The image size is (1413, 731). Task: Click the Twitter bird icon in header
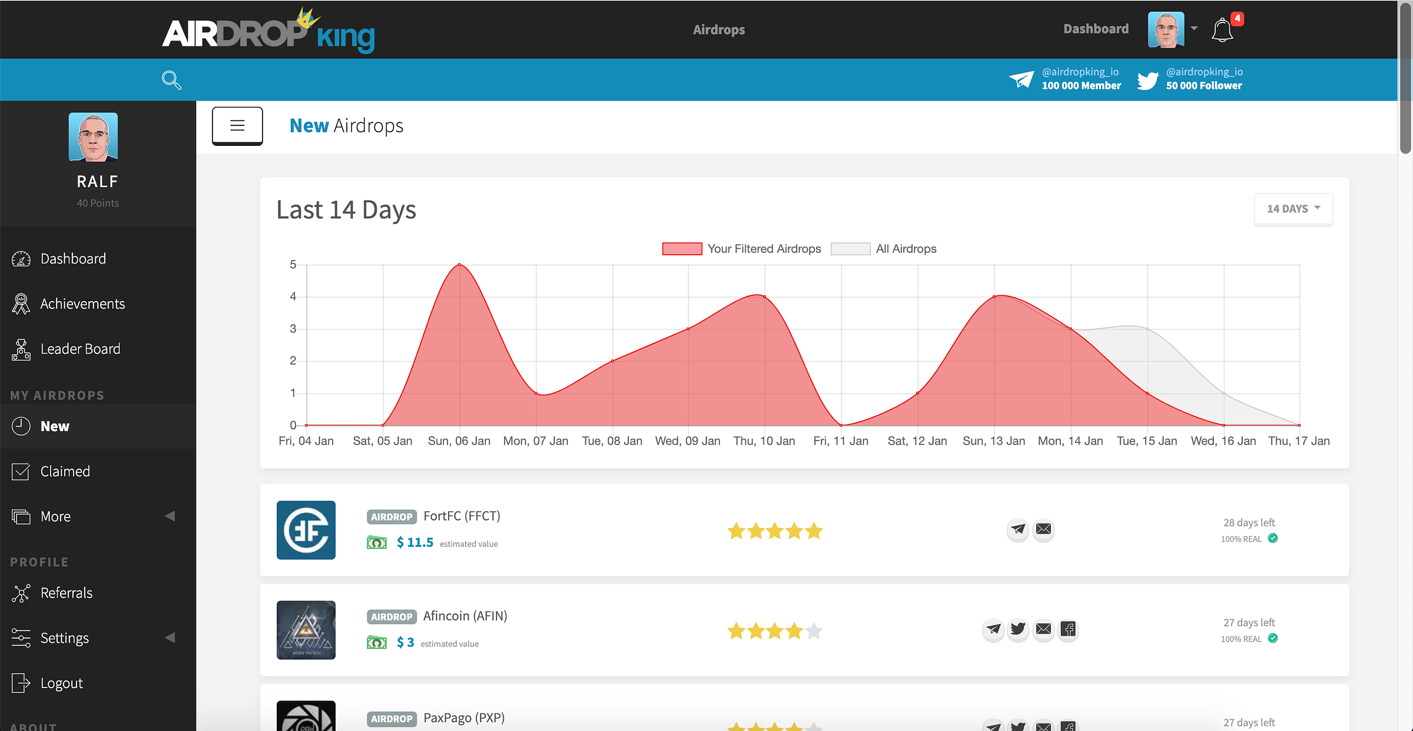click(x=1147, y=80)
